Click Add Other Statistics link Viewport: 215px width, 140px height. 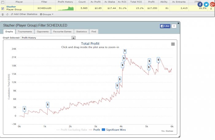(x=24, y=14)
